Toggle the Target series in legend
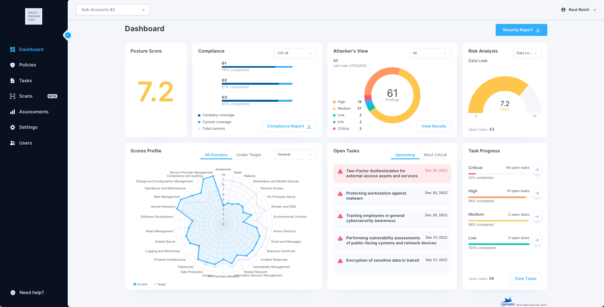 coord(160,284)
